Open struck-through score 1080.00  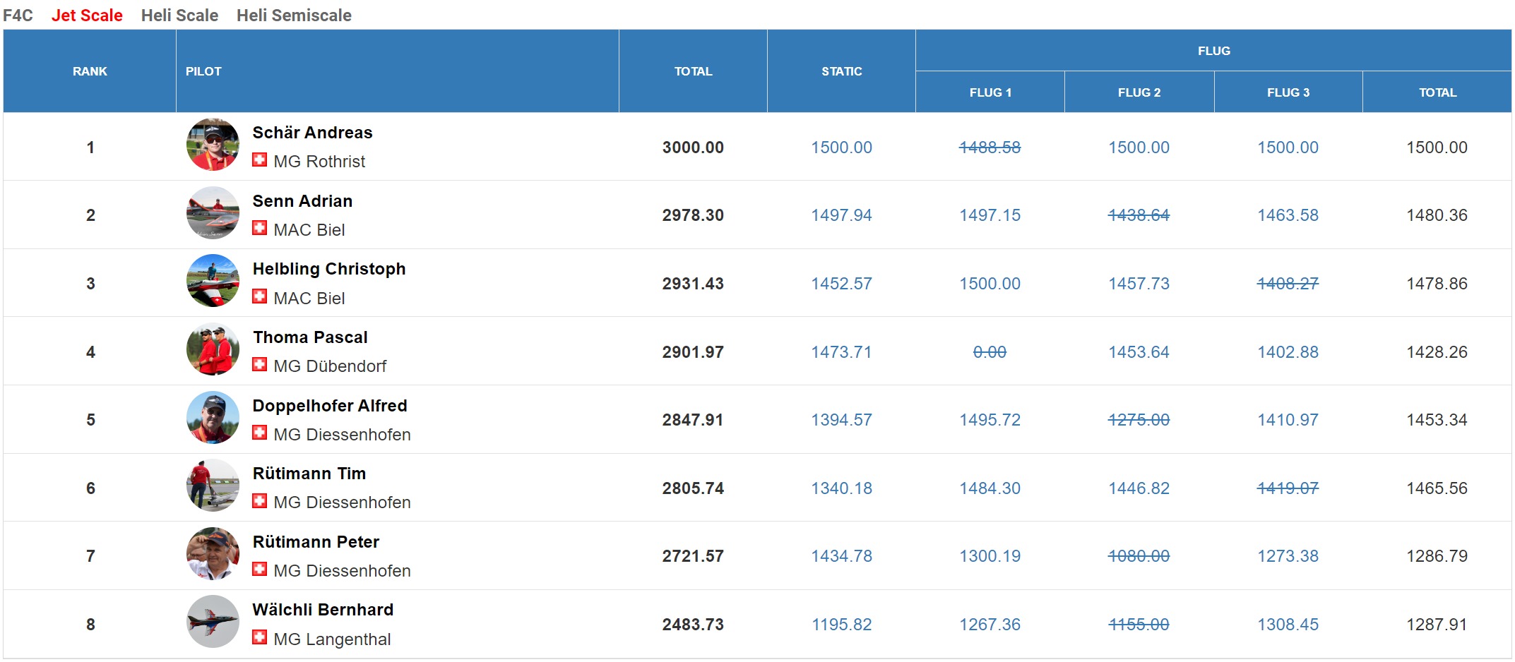click(1139, 556)
